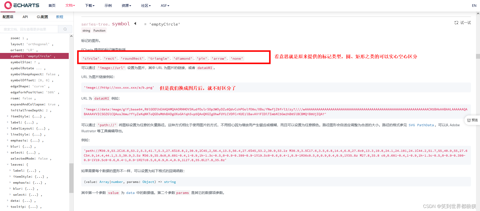Click the 'circle' symbol code text

[x=91, y=58]
